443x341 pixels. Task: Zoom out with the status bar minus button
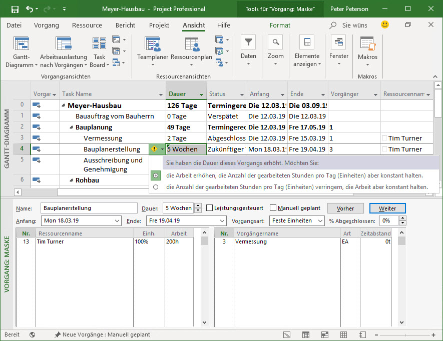pyautogui.click(x=376, y=335)
